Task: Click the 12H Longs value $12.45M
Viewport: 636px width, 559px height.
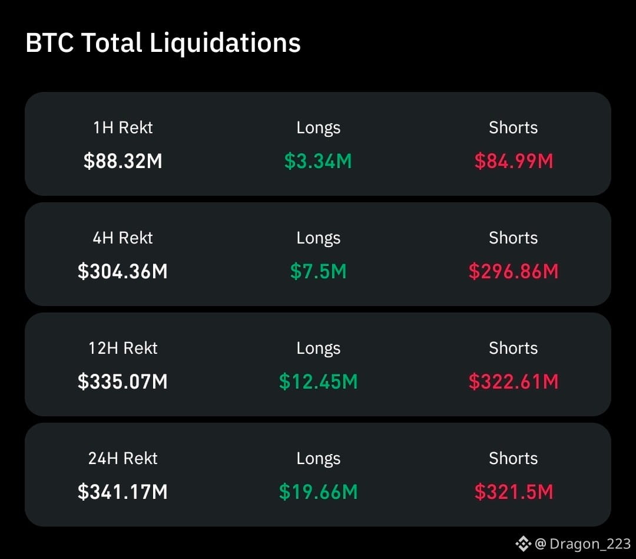Action: (x=318, y=382)
